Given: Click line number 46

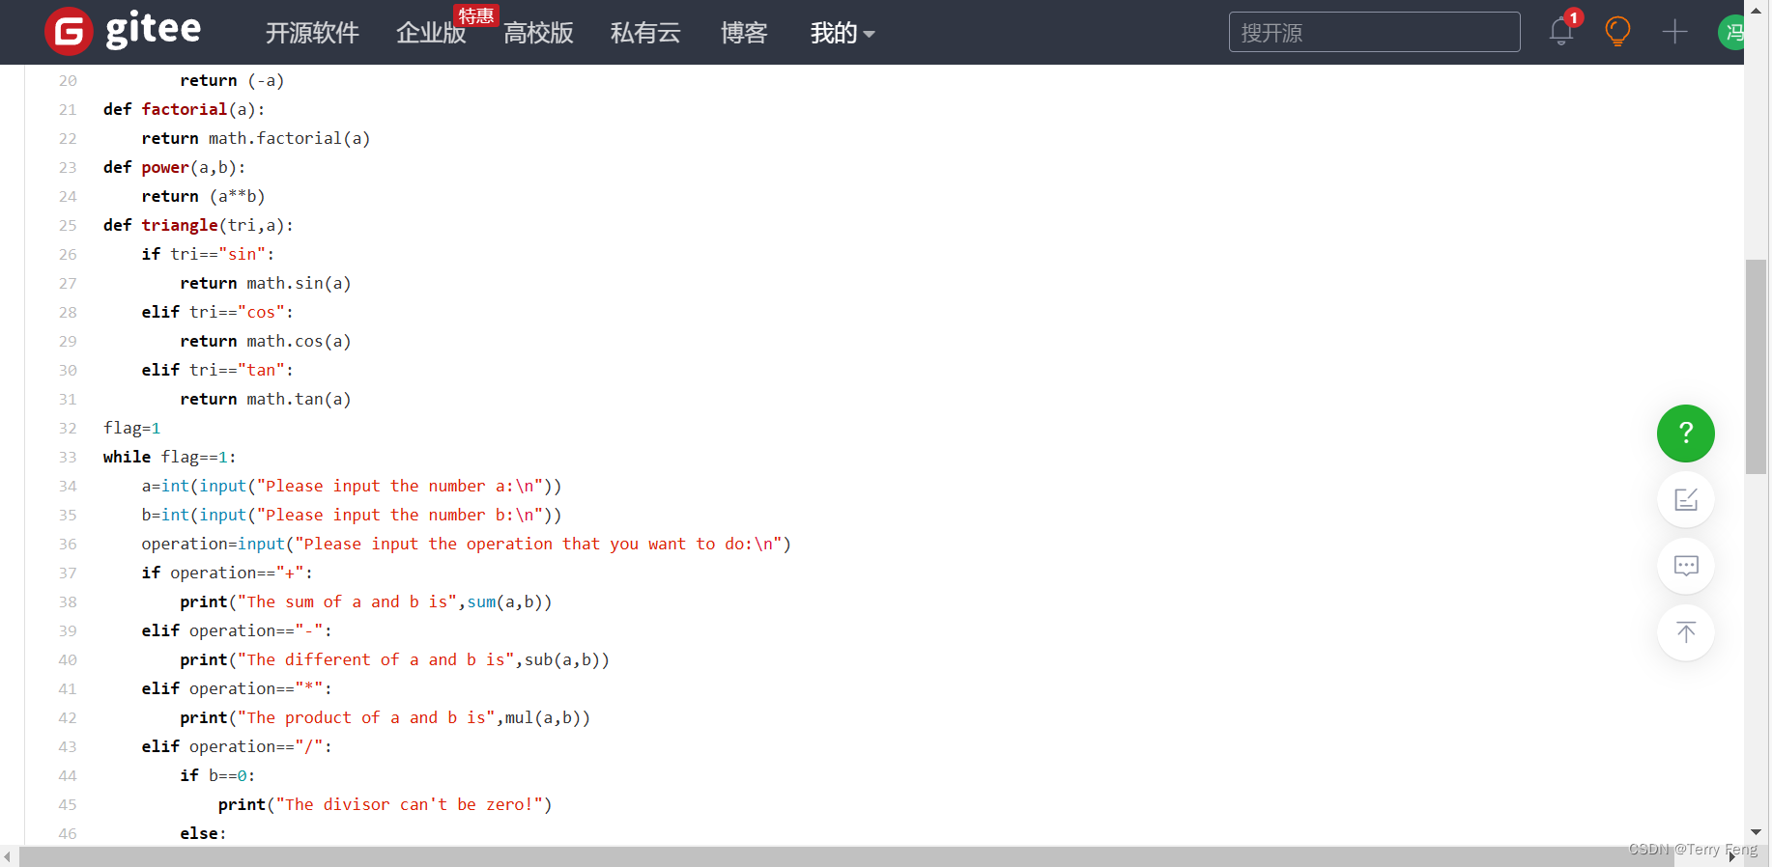Looking at the screenshot, I should pyautogui.click(x=68, y=834).
